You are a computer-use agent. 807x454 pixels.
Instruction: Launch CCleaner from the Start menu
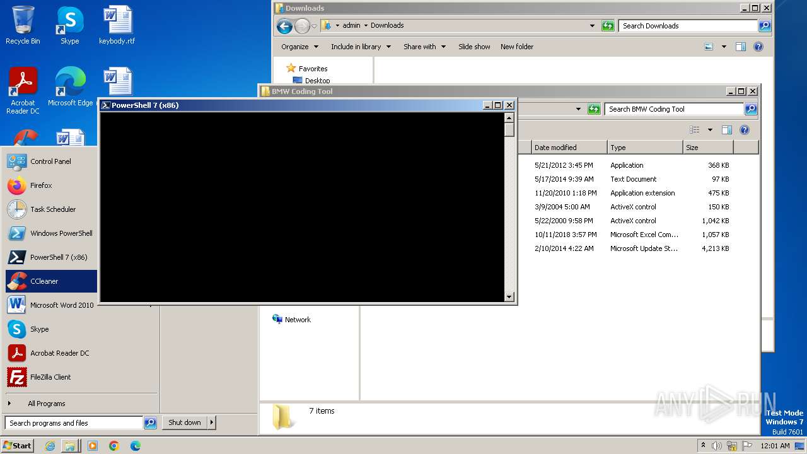(x=51, y=281)
